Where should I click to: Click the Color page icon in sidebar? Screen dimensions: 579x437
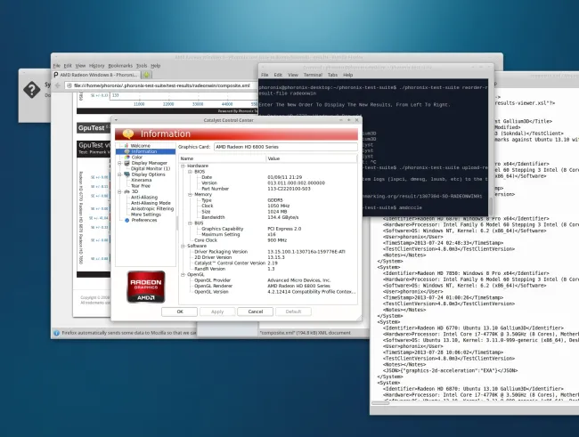(126, 158)
